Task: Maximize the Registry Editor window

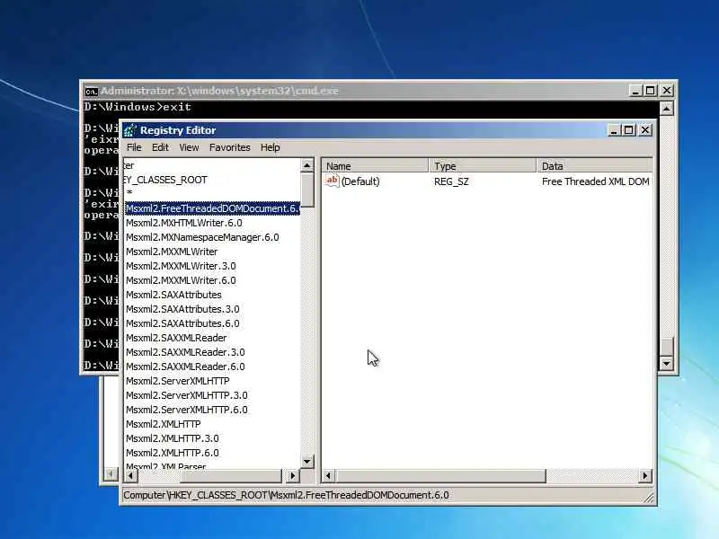Action: click(628, 130)
